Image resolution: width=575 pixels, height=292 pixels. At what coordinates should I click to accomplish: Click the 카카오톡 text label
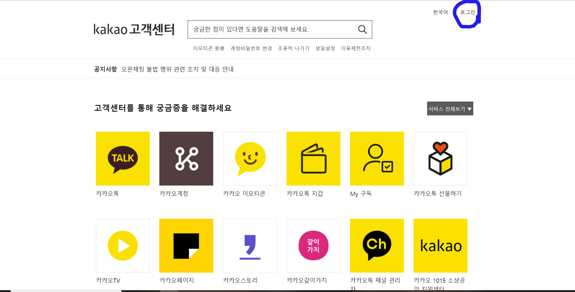coord(107,194)
